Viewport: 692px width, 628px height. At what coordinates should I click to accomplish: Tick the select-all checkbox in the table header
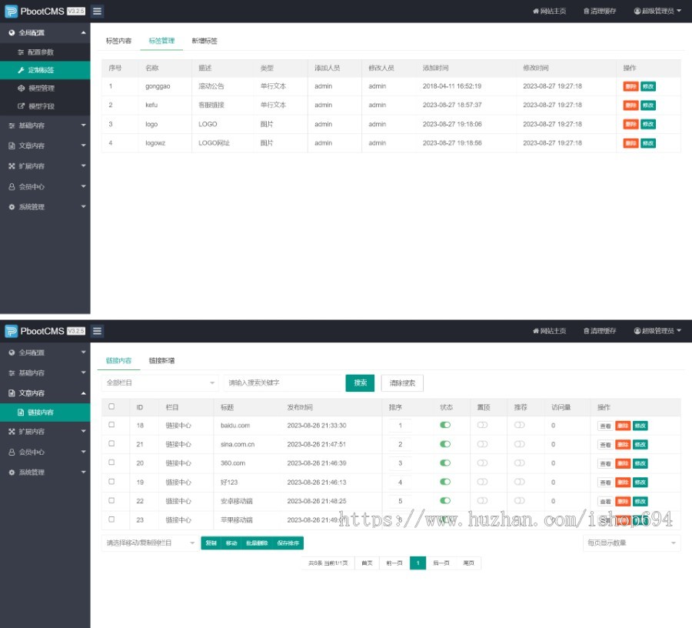(x=111, y=406)
